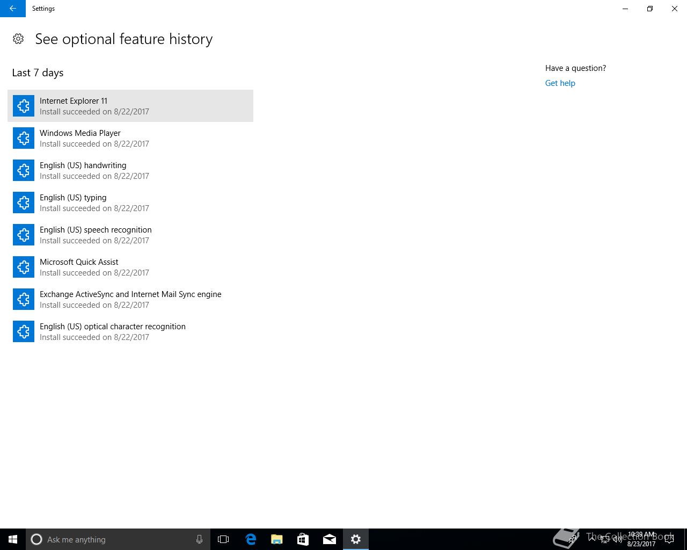Click the puzzle icon beside Exchange ActiveSync entry
The height and width of the screenshot is (550, 687).
pos(24,299)
